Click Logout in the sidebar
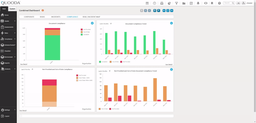The height and width of the screenshot is (123, 256). point(8,116)
